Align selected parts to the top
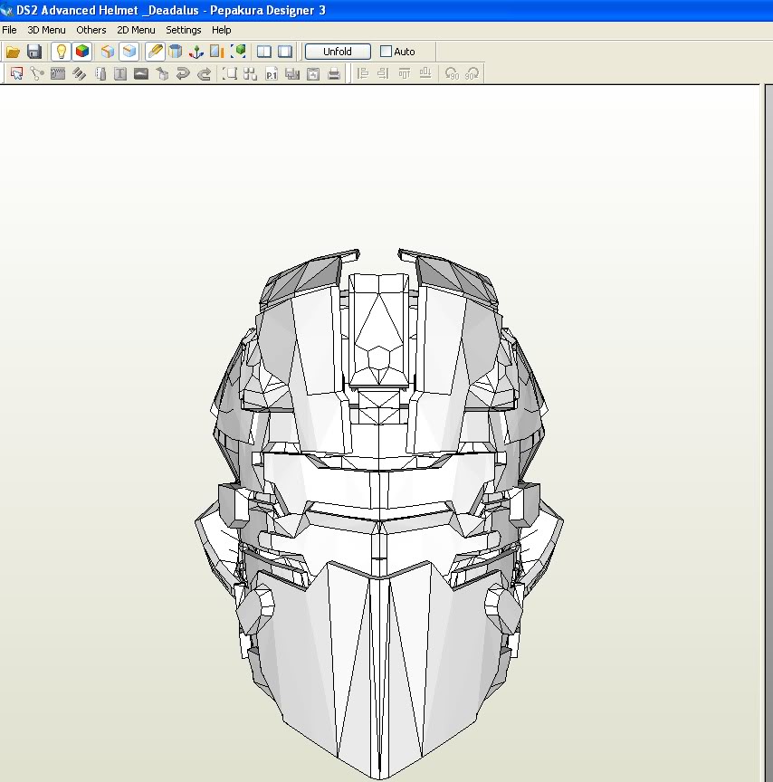Image resolution: width=773 pixels, height=782 pixels. pos(405,74)
